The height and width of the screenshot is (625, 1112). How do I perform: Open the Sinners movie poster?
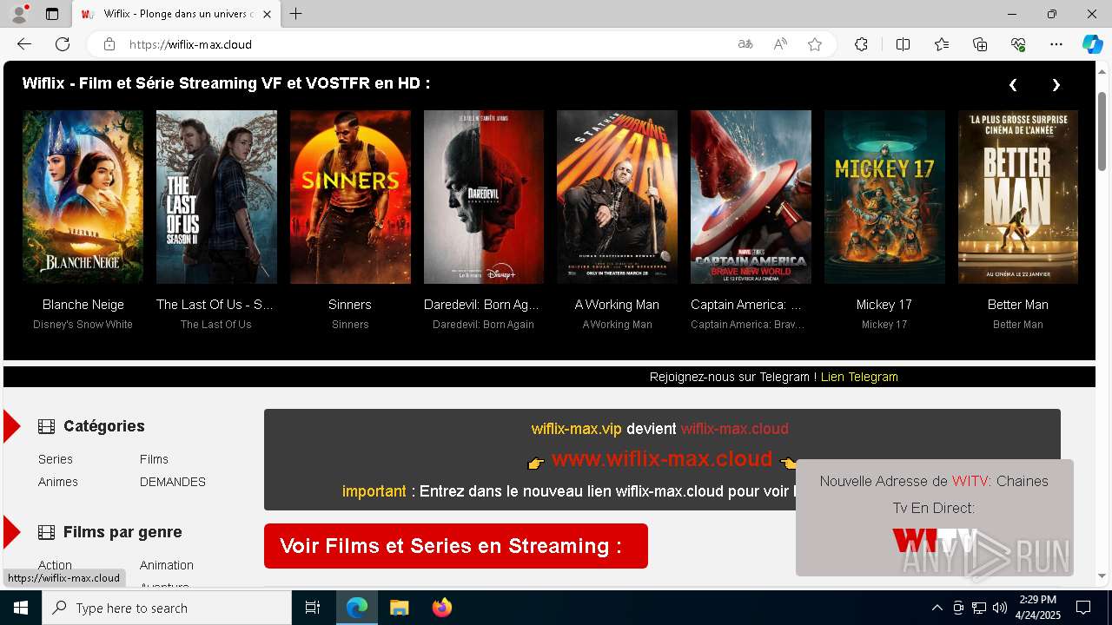[x=350, y=197]
